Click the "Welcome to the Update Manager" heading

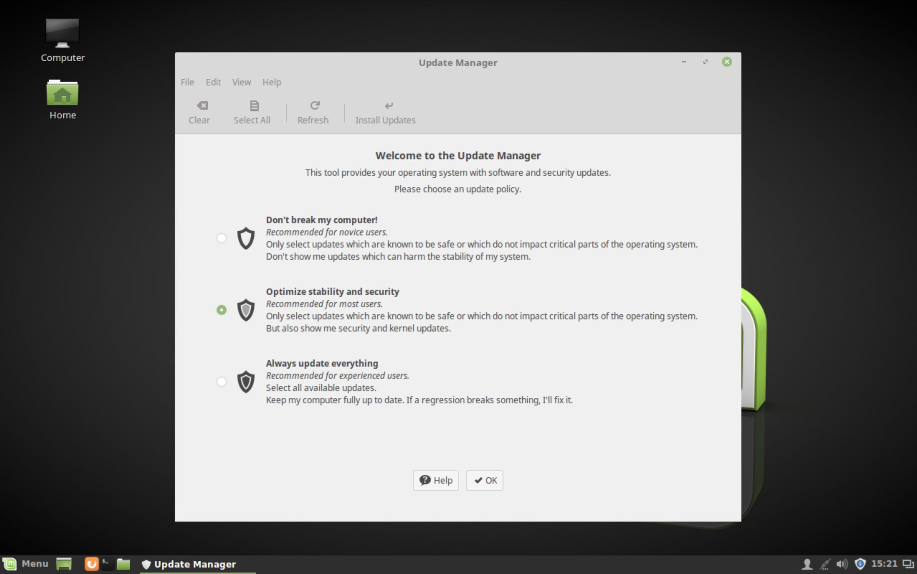pyautogui.click(x=458, y=156)
